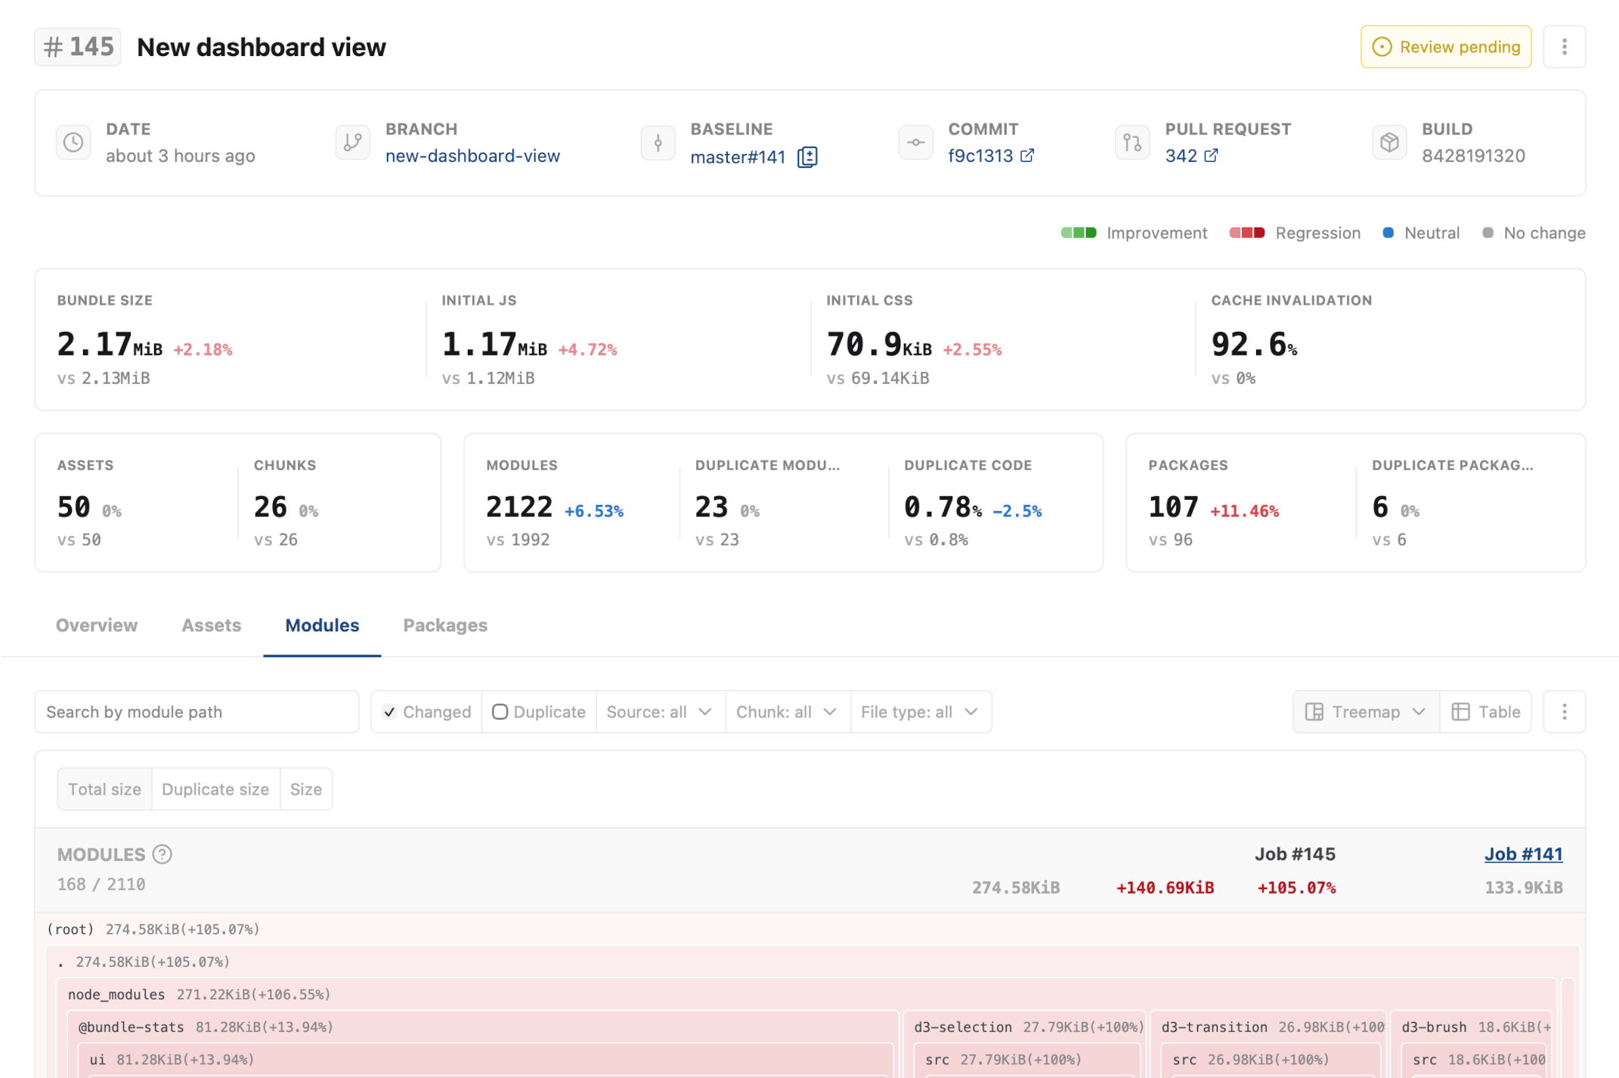Select Size metric toggle
Viewport: 1619px width, 1078px height.
tap(306, 789)
